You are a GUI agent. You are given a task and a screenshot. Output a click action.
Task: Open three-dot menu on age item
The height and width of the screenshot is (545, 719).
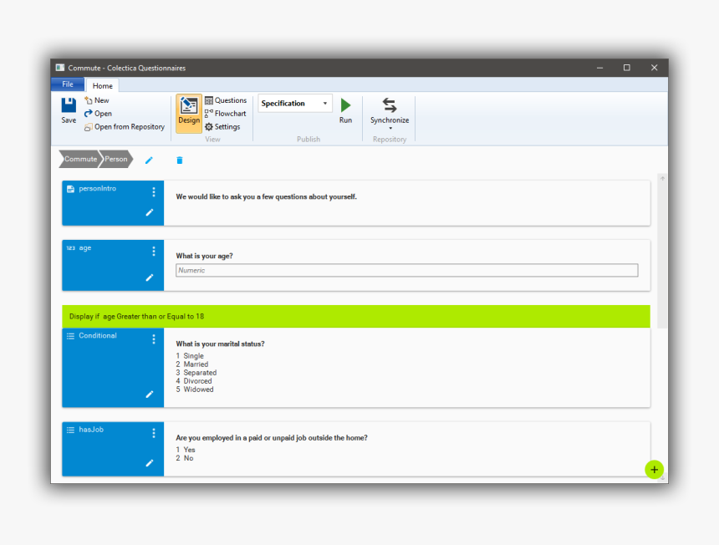[154, 251]
